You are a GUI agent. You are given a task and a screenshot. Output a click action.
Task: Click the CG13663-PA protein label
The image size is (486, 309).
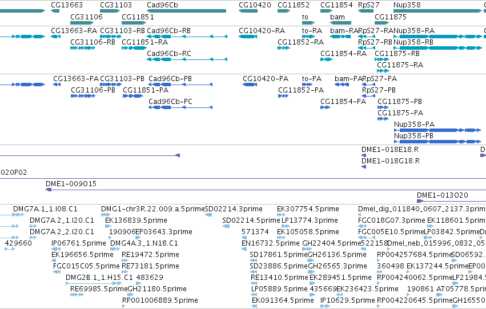coord(76,79)
